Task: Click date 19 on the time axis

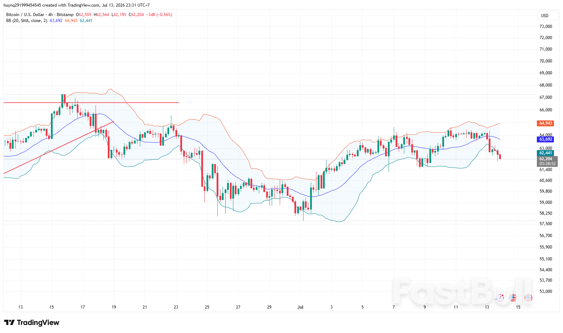Action: point(114,307)
